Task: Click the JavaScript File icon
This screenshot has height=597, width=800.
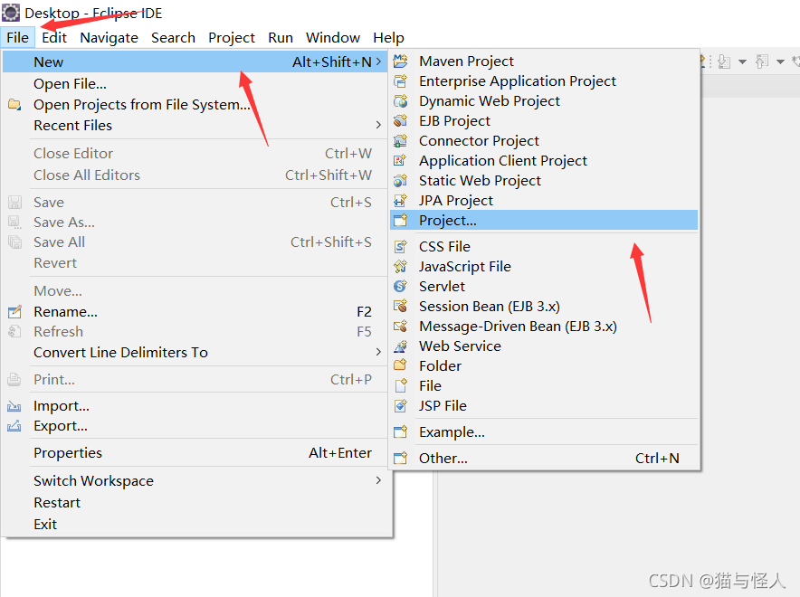Action: tap(401, 267)
